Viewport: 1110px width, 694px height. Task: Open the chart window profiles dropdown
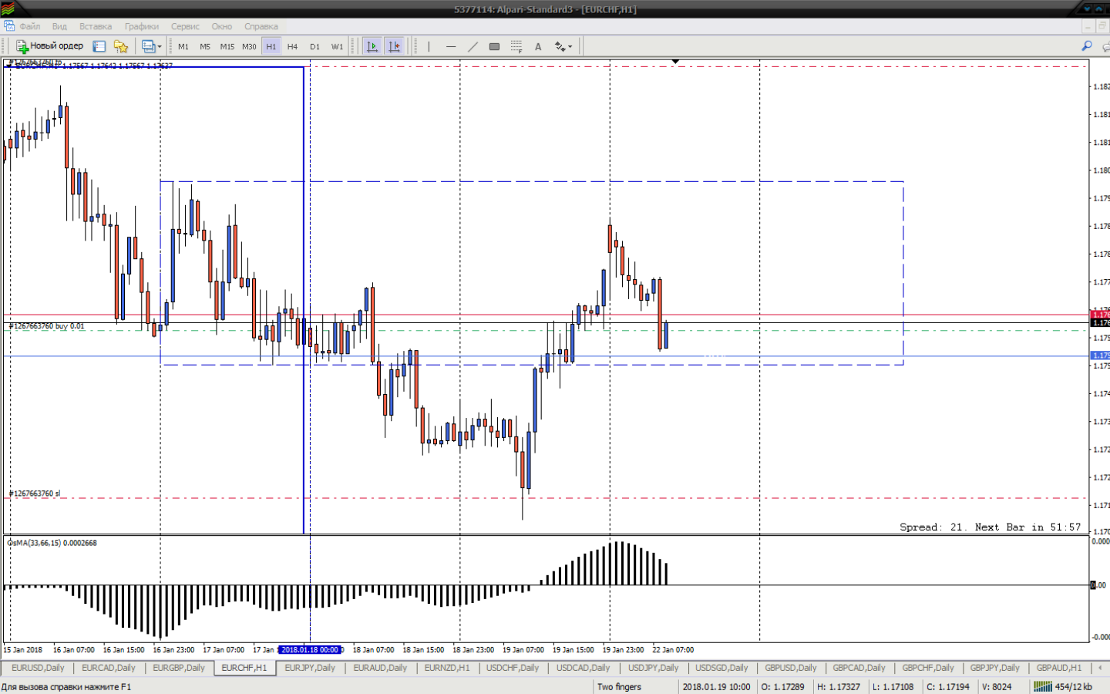coord(151,46)
